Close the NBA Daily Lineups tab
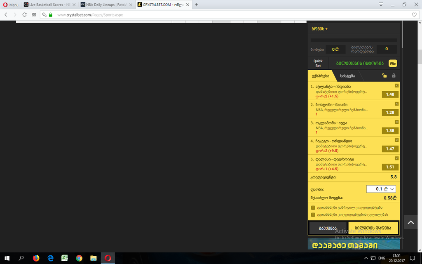Image resolution: width=422 pixels, height=264 pixels. pos(131,5)
